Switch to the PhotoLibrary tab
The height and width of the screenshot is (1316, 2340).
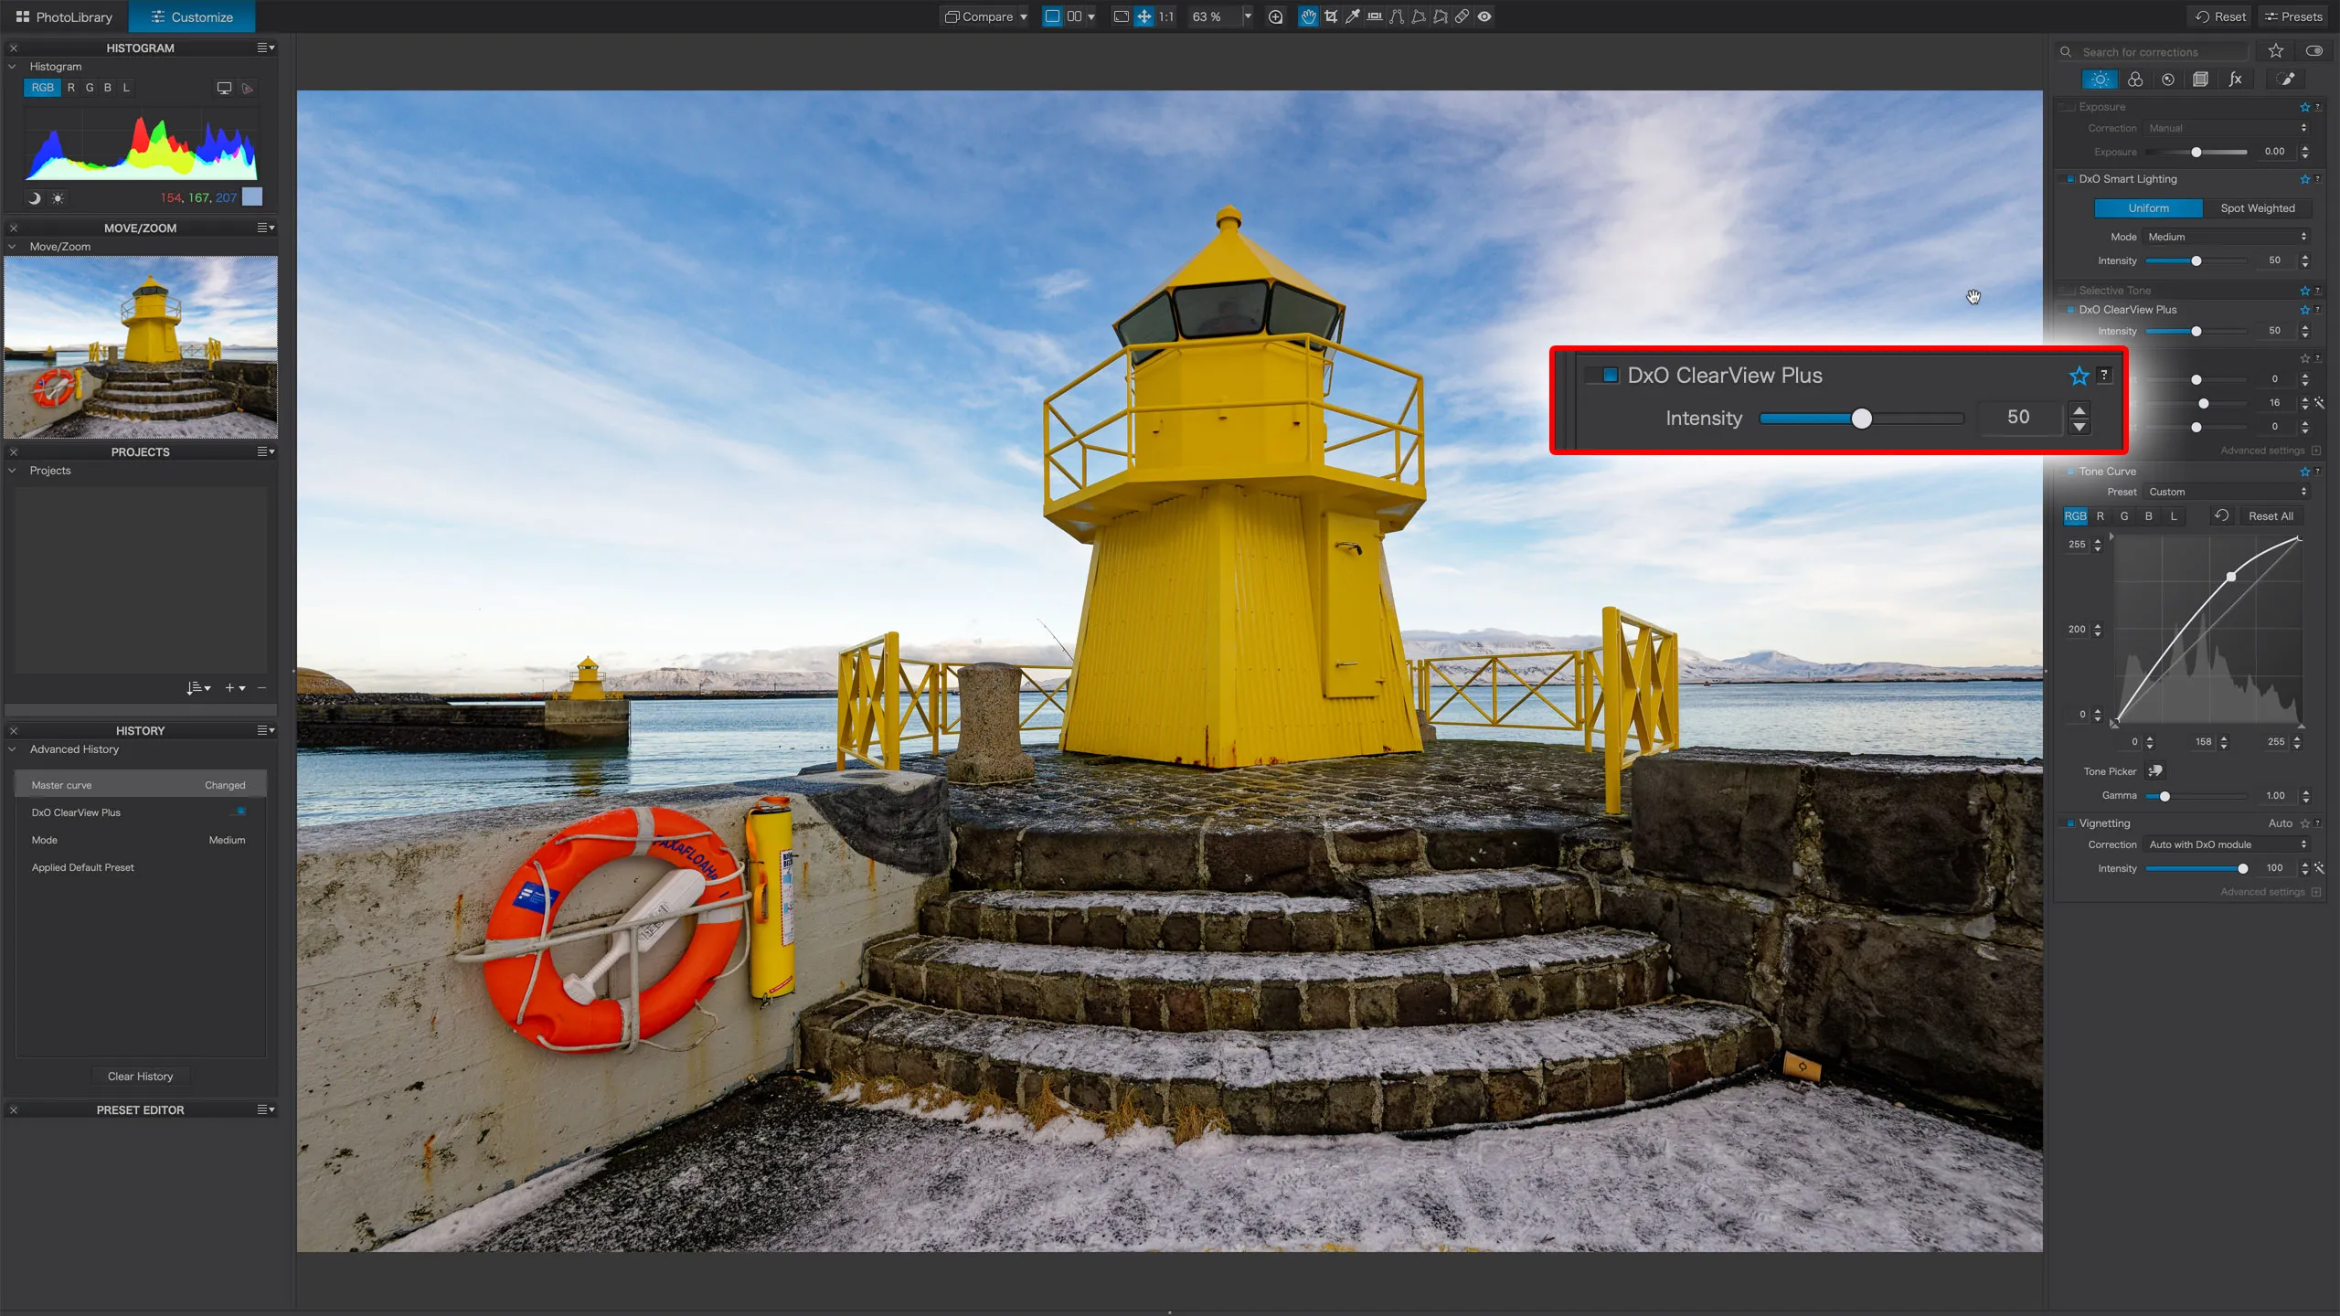pyautogui.click(x=64, y=16)
